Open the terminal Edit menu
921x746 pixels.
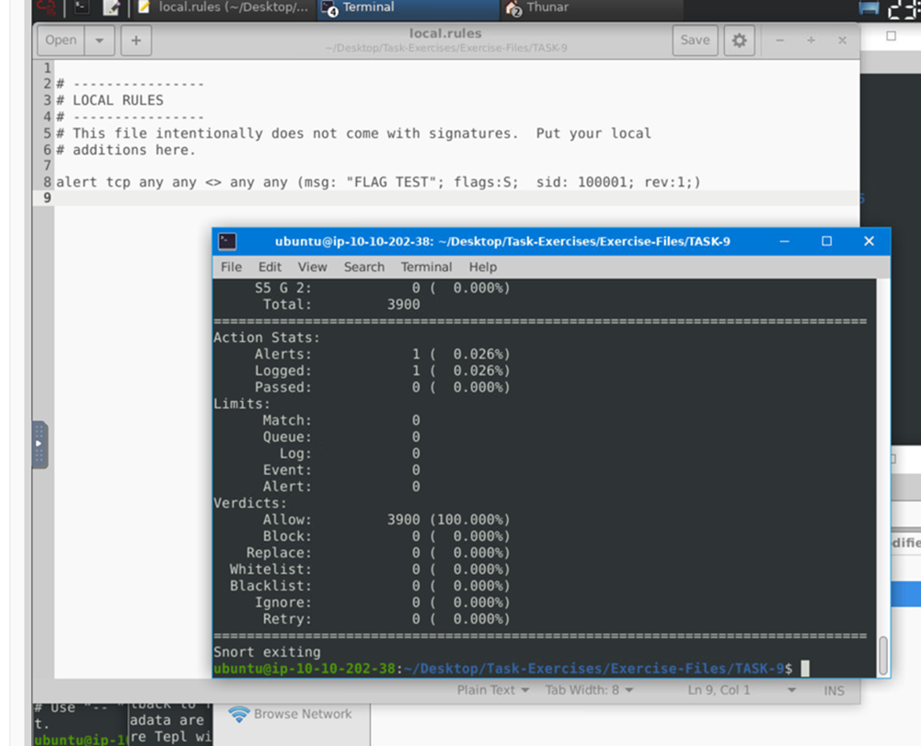click(x=270, y=267)
